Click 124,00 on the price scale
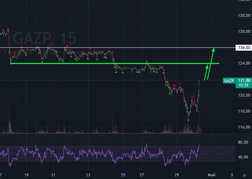The width and height of the screenshot is (252, 179). [x=244, y=63]
